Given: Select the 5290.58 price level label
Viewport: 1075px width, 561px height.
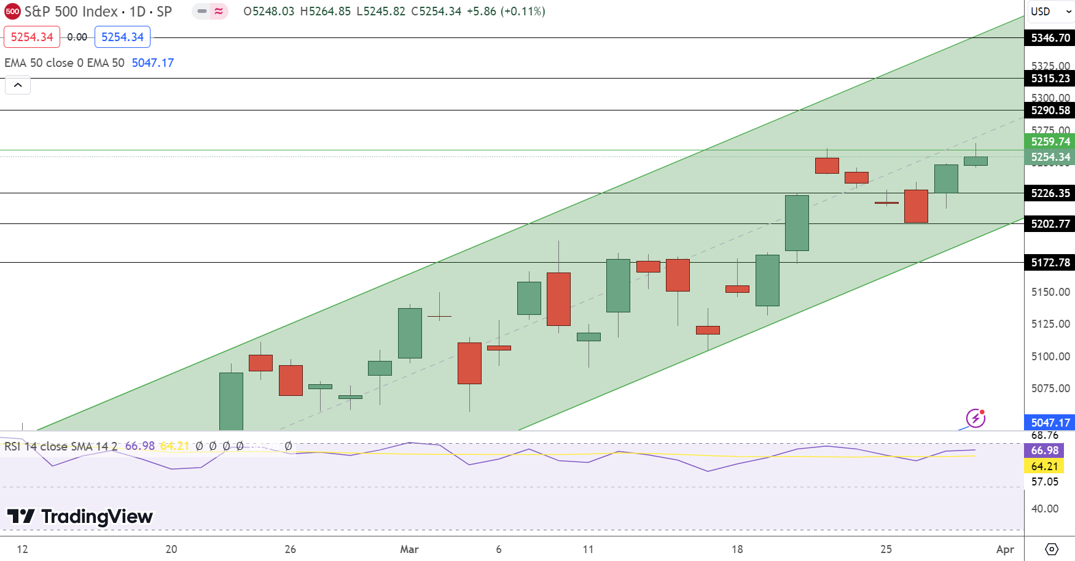Looking at the screenshot, I should pos(1050,110).
